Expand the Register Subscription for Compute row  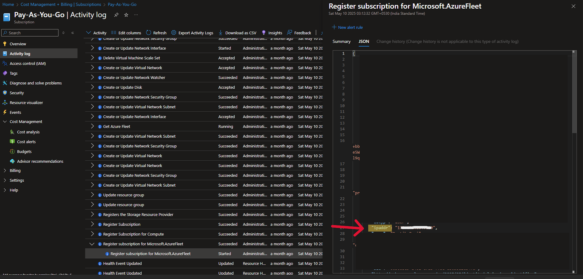coord(92,234)
